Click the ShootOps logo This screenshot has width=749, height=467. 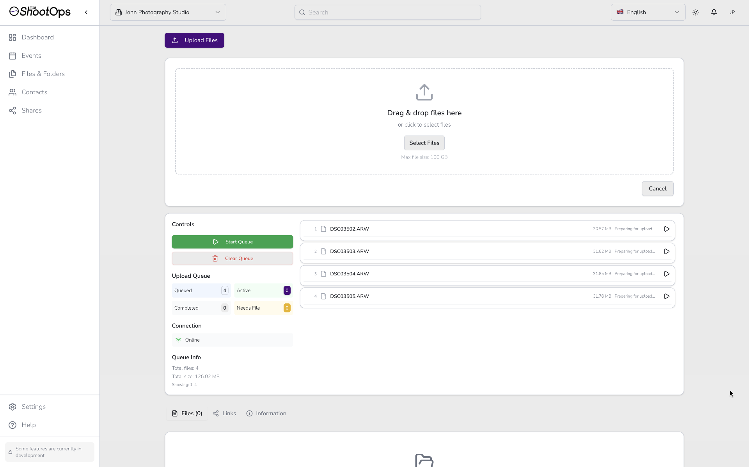pyautogui.click(x=39, y=12)
